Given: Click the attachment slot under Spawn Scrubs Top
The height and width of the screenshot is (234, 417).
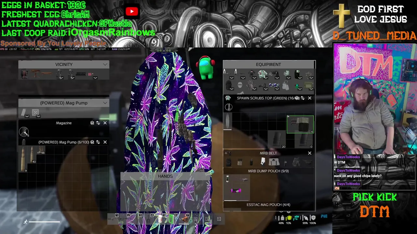Looking at the screenshot, I should tap(229, 107).
